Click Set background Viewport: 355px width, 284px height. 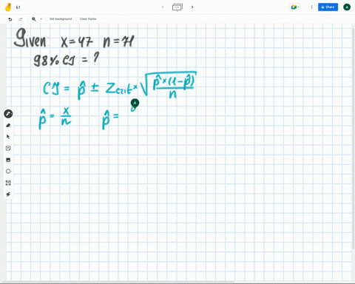[61, 19]
